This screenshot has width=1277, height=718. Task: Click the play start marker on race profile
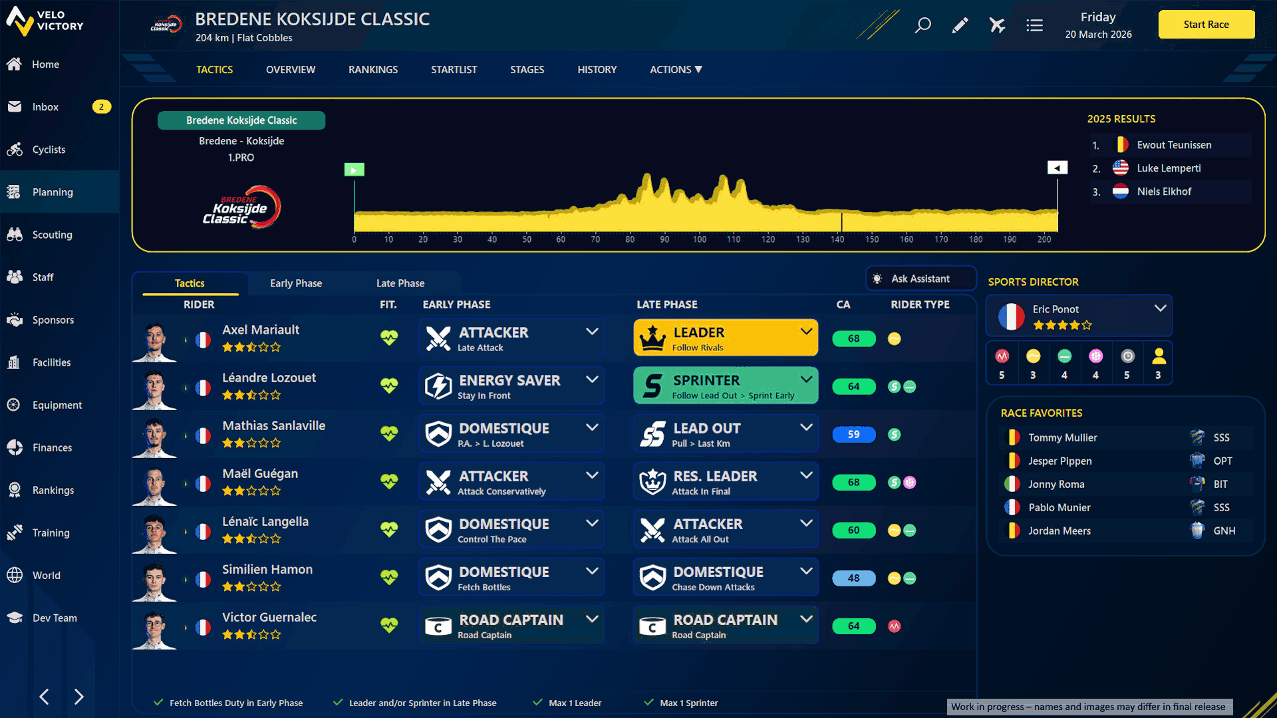pyautogui.click(x=354, y=170)
